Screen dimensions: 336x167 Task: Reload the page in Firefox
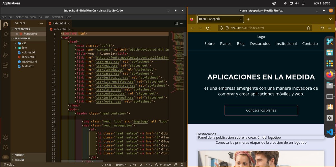[208, 28]
